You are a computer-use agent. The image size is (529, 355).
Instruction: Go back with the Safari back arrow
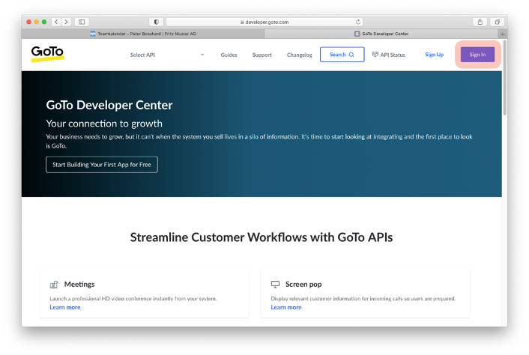56,22
